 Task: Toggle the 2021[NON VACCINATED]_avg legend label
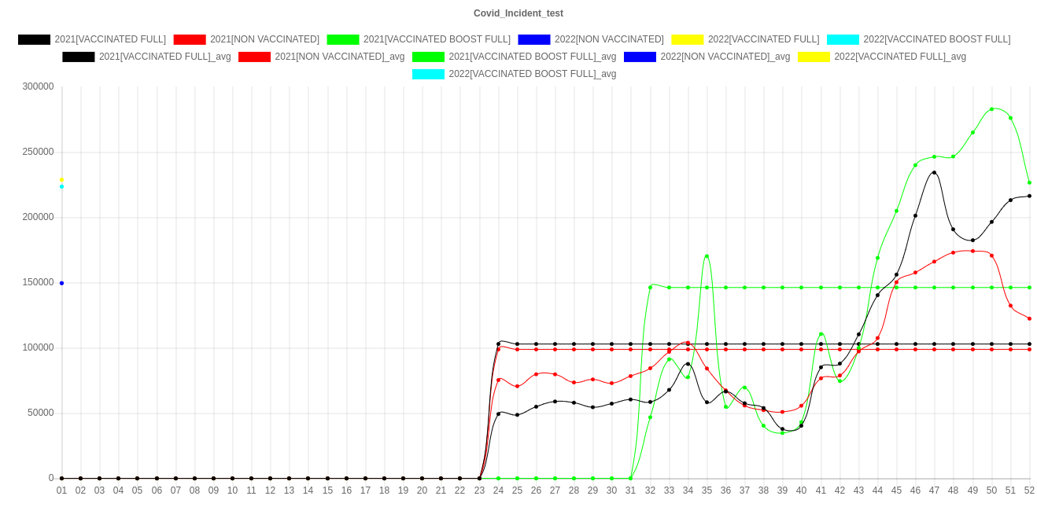point(339,57)
